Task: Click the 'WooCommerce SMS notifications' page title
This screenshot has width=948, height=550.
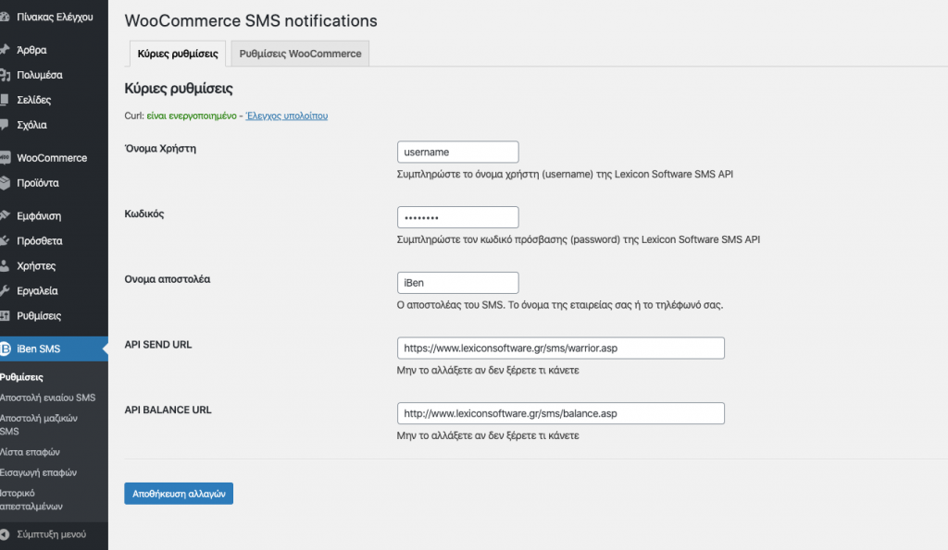Action: pos(251,21)
